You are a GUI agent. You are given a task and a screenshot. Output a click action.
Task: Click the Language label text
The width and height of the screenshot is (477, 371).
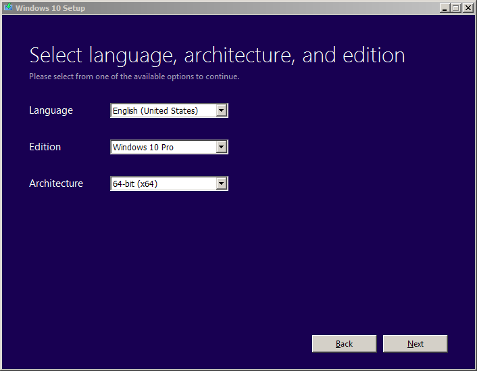click(51, 110)
